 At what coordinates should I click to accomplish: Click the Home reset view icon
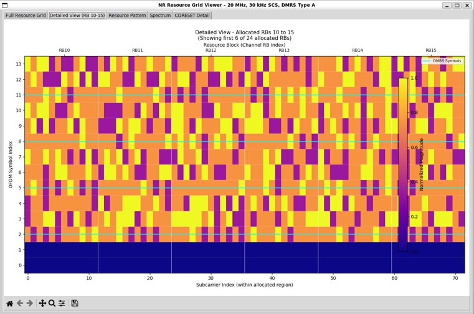10,303
